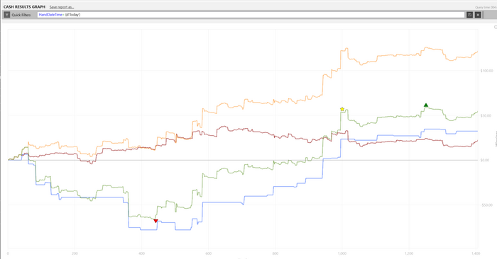Select the Quick Filters label

tap(21, 15)
